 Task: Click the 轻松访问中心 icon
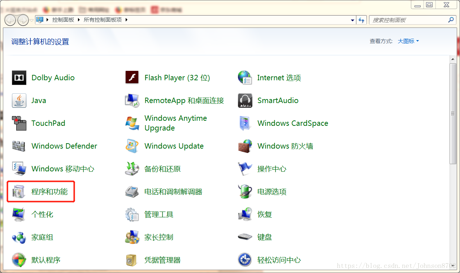coord(245,260)
